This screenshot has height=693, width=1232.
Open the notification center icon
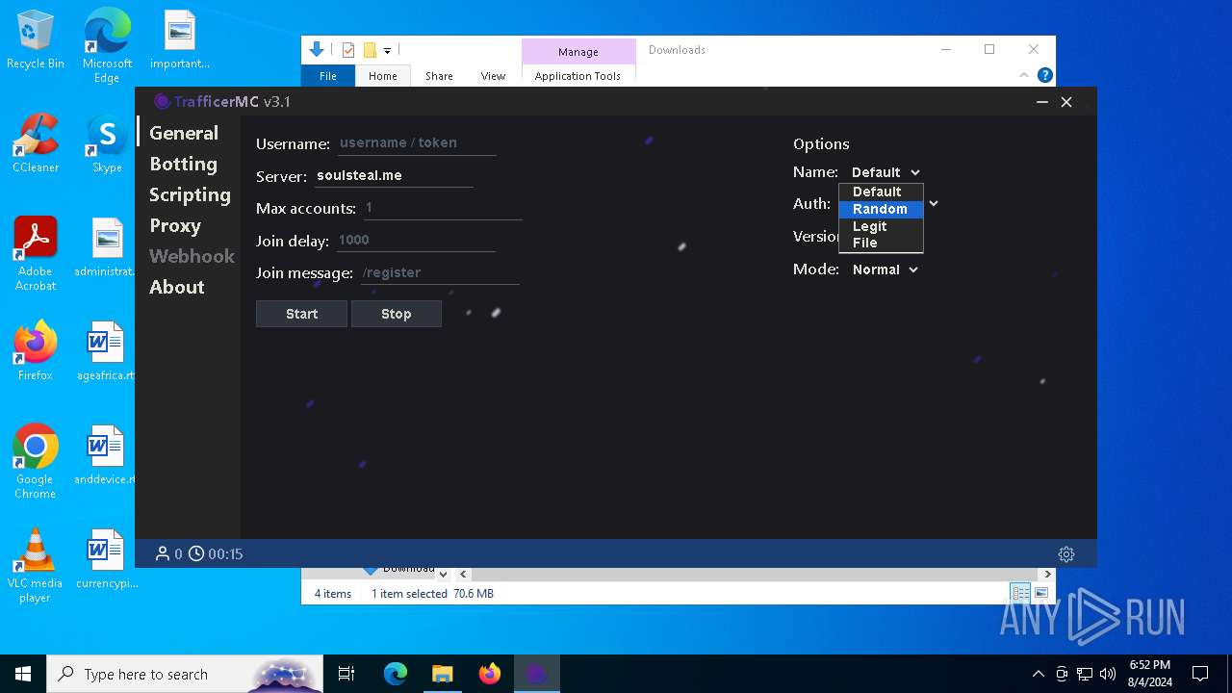[x=1200, y=674]
